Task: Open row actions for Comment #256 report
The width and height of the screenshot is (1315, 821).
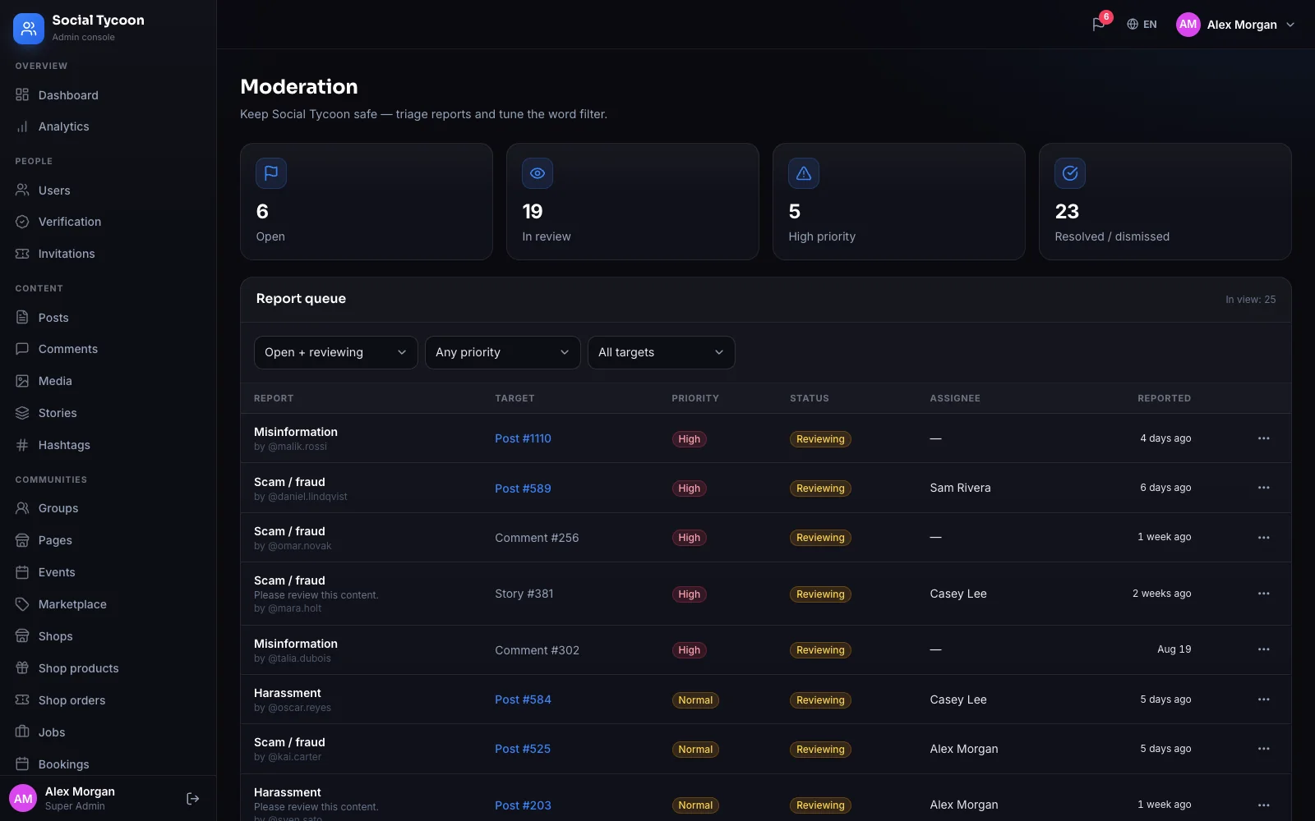Action: [1264, 538]
